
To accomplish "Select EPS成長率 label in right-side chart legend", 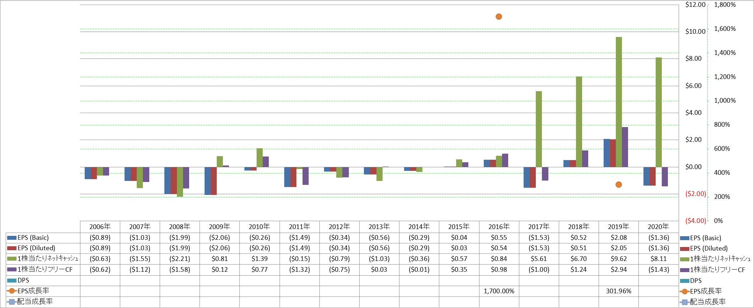I will coord(706,291).
